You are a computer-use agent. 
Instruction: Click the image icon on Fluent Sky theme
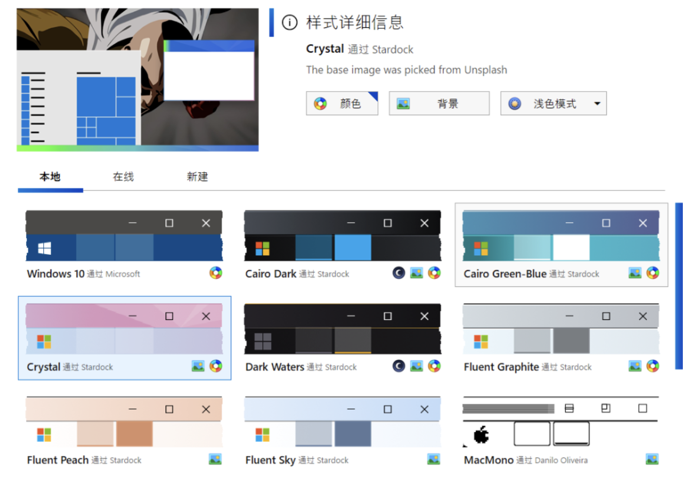point(433,459)
